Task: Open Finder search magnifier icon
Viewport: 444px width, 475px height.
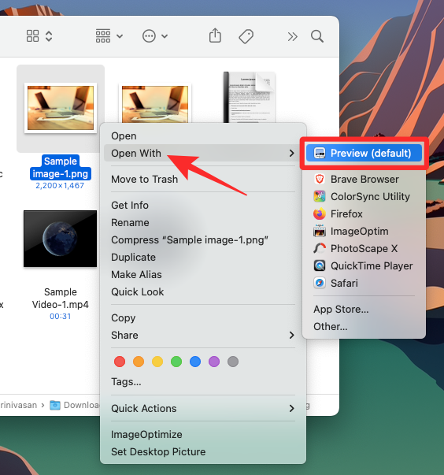Action: pyautogui.click(x=317, y=36)
